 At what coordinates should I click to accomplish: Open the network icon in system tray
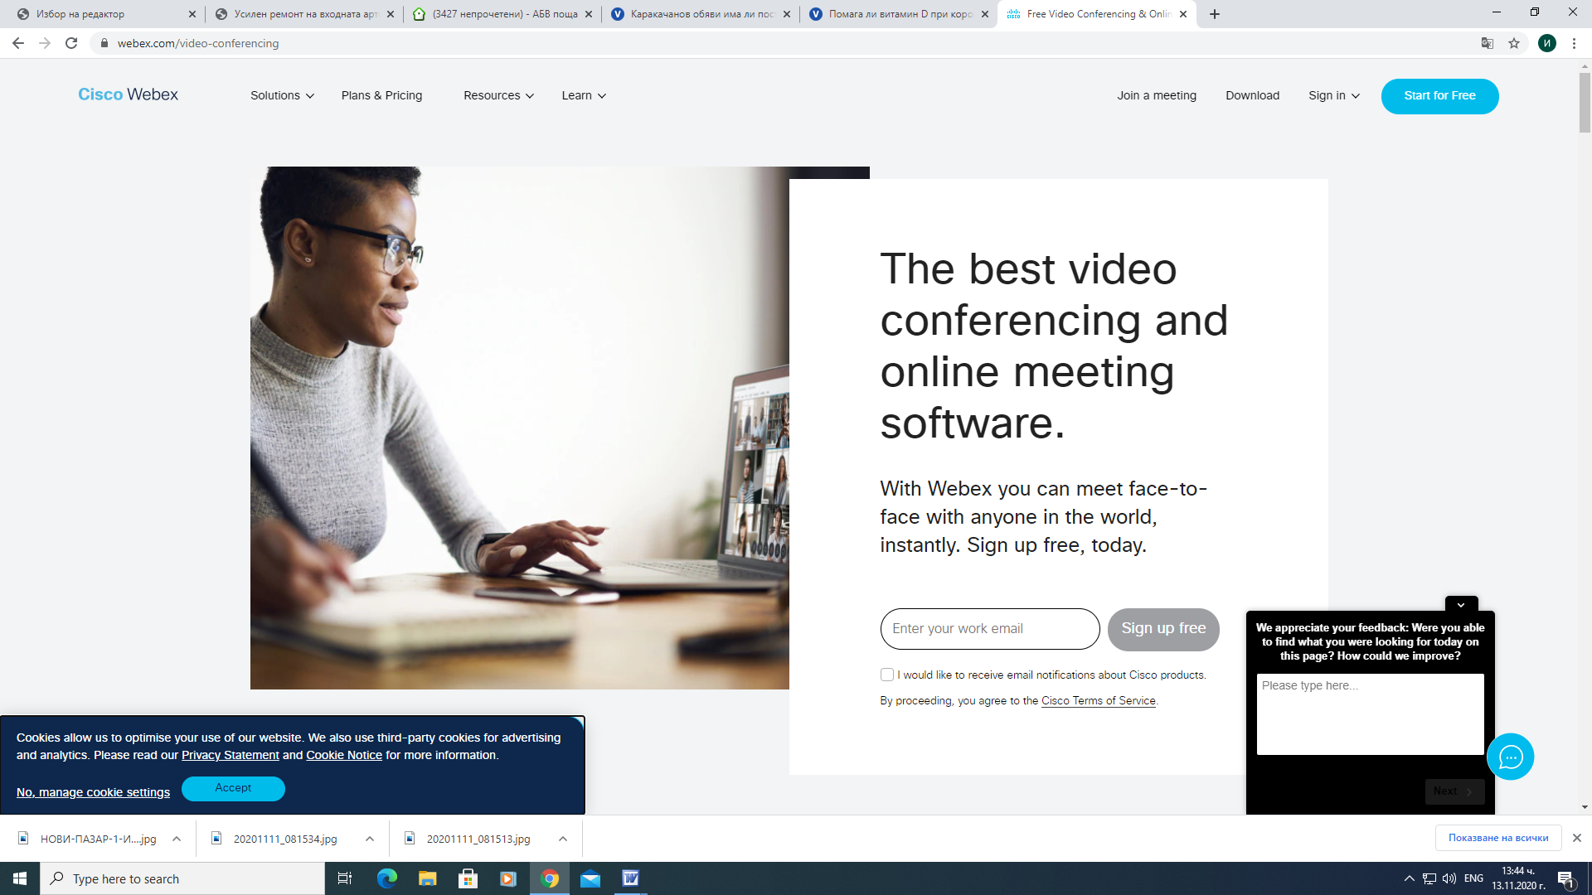pos(1429,878)
